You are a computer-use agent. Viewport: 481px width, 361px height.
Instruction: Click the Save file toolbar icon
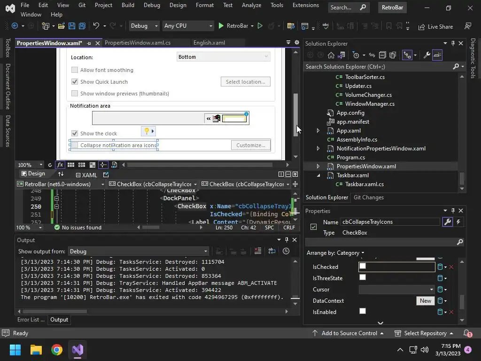(x=72, y=26)
